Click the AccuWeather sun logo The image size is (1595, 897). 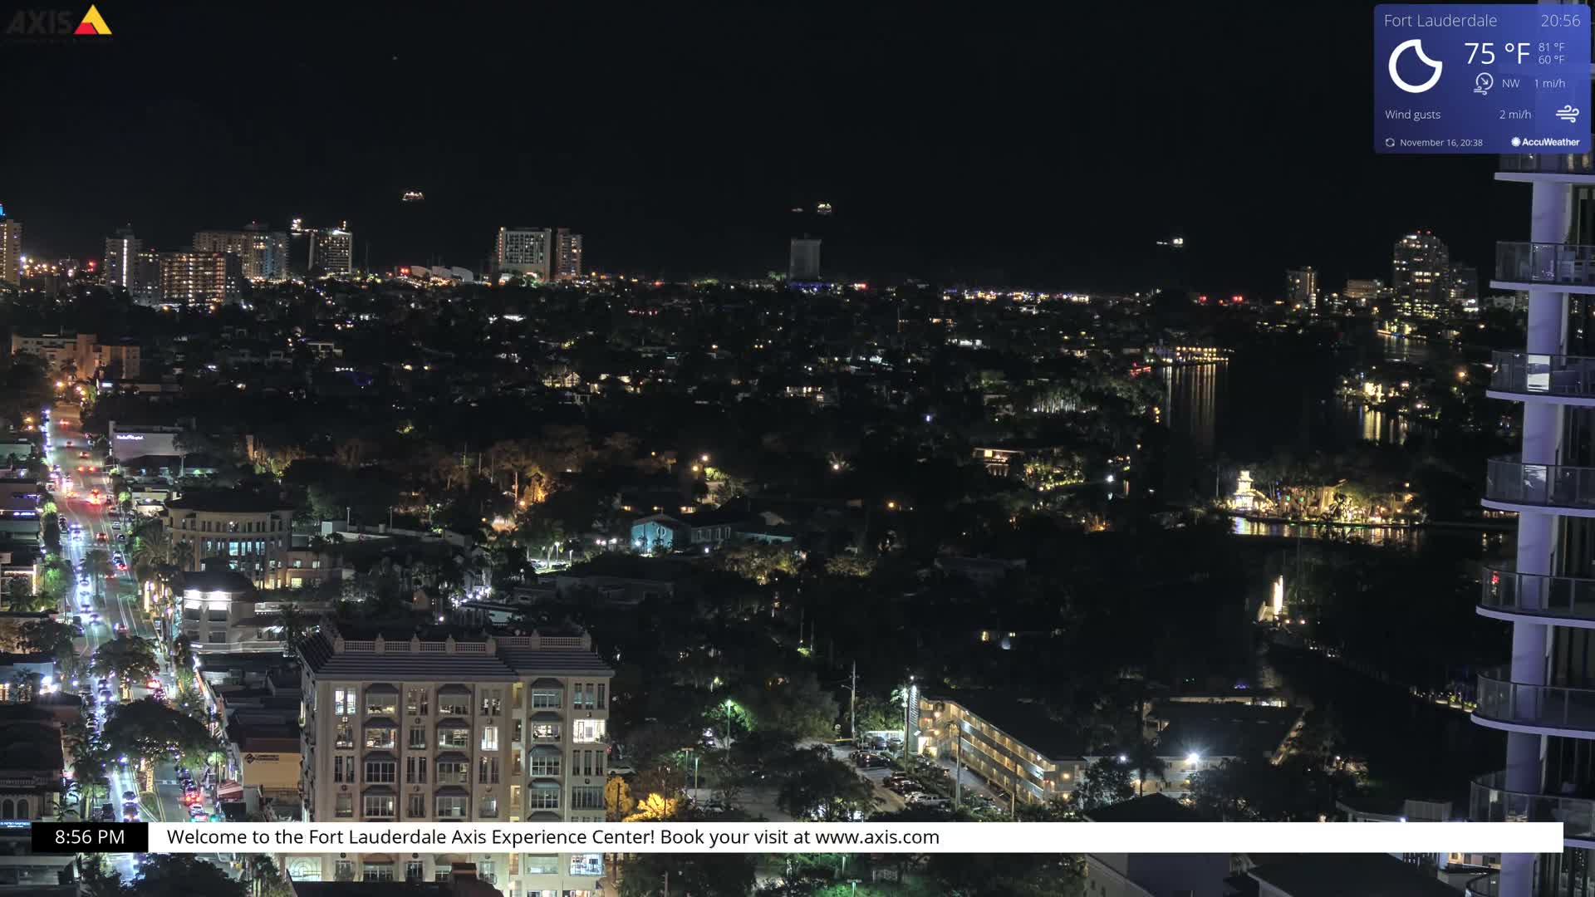1516,141
